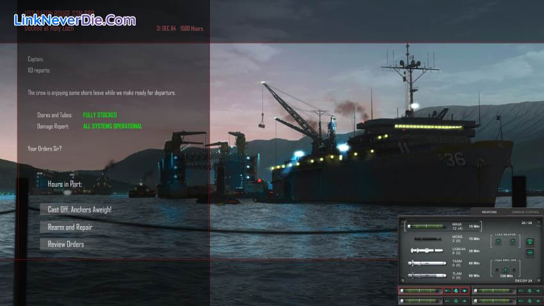The image size is (544, 306).
Task: Click upper green button beside Load Weapon
Action: click(530, 241)
